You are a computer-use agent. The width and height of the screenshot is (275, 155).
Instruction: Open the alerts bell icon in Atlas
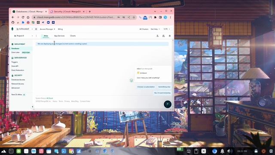(170, 36)
